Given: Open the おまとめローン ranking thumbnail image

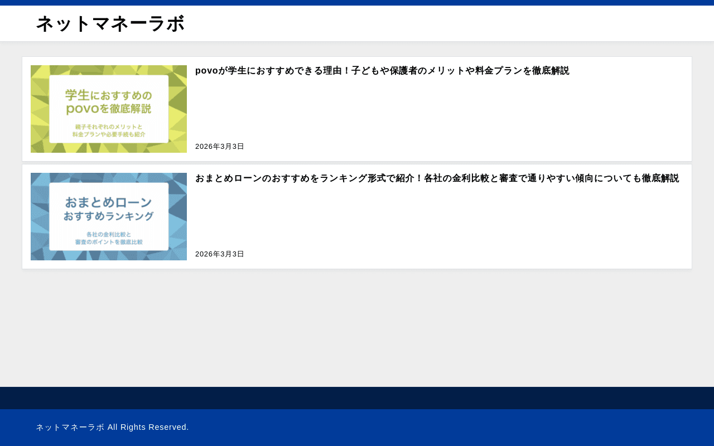Looking at the screenshot, I should pyautogui.click(x=109, y=216).
